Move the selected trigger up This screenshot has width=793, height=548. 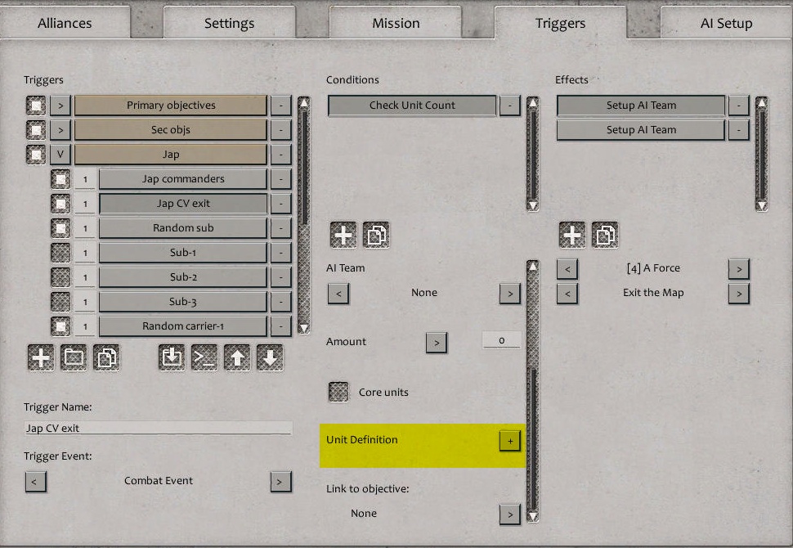[237, 357]
